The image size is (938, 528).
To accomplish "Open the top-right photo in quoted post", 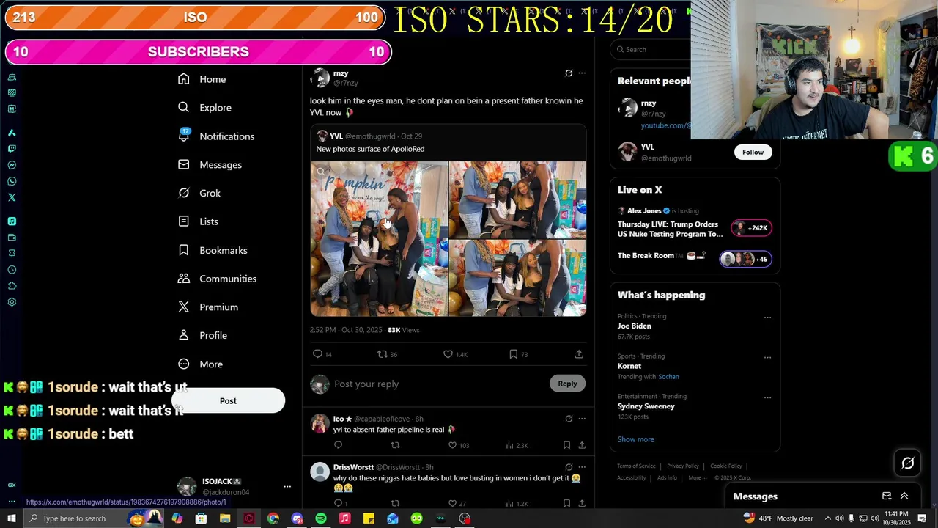I will (x=517, y=200).
